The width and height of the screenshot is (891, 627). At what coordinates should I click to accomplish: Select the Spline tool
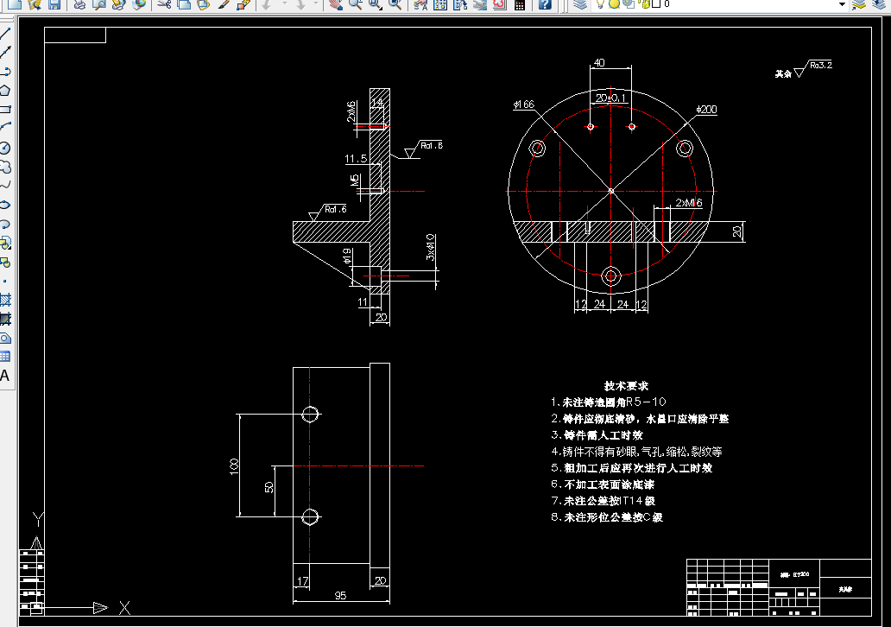5,186
